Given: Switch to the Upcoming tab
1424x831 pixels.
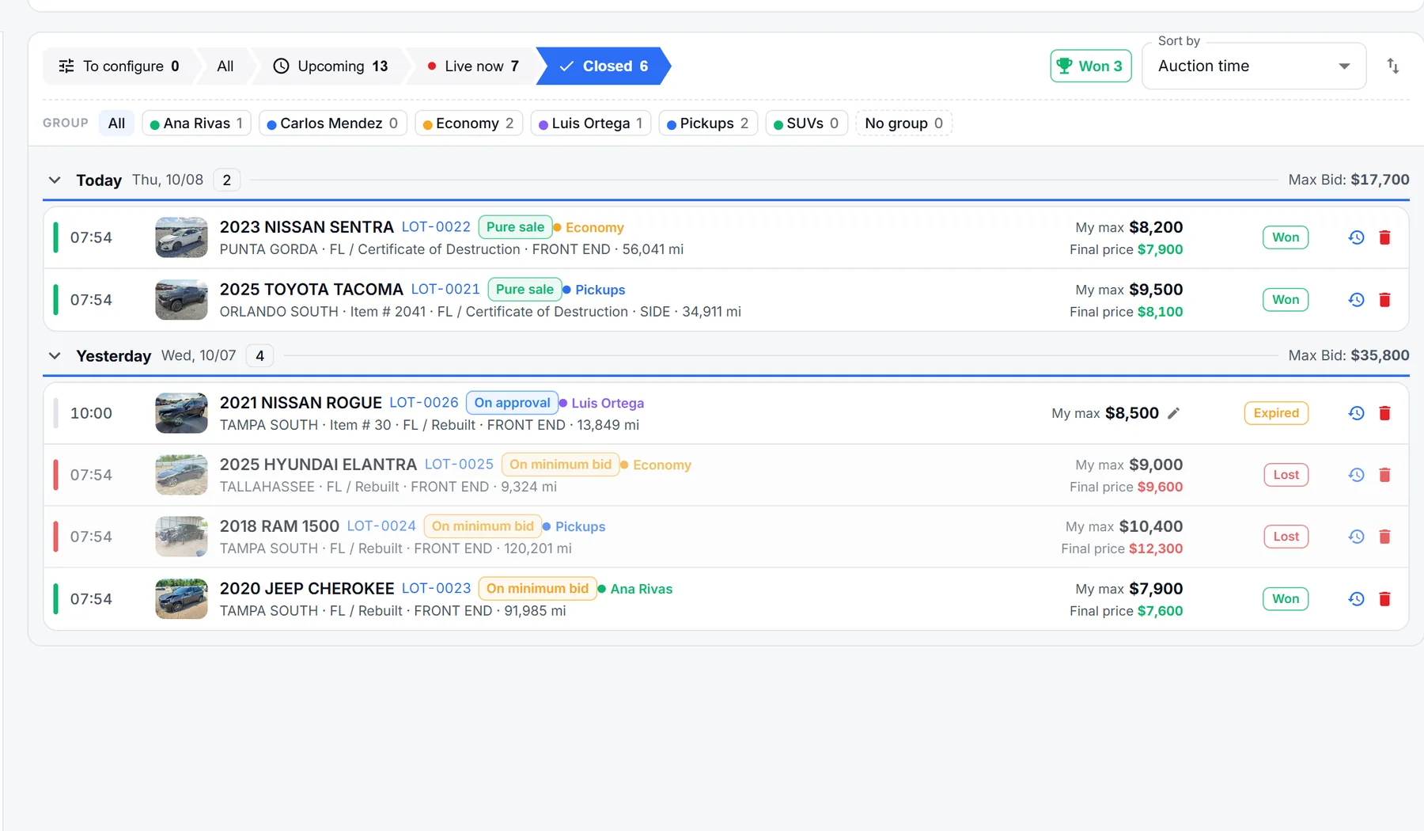Looking at the screenshot, I should [331, 66].
